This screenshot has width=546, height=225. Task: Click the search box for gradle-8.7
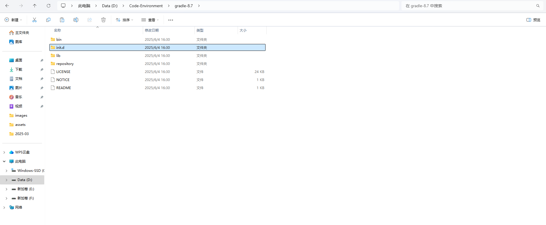click(468, 6)
